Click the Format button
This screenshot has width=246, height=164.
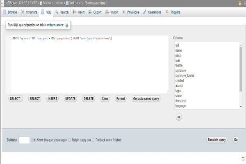pyautogui.click(x=121, y=99)
